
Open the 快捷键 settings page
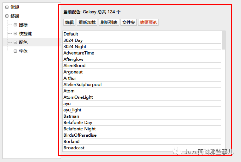(x=25, y=34)
